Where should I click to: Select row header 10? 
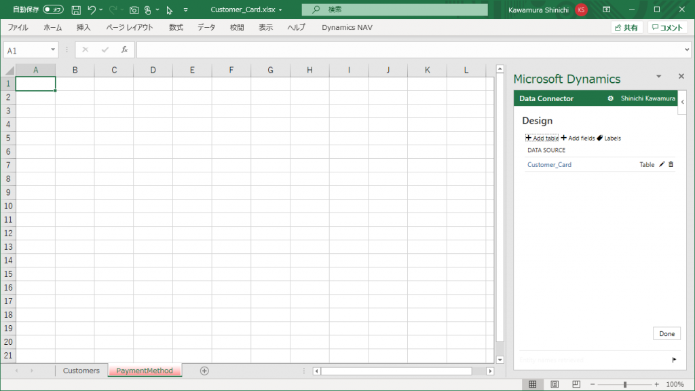8,206
